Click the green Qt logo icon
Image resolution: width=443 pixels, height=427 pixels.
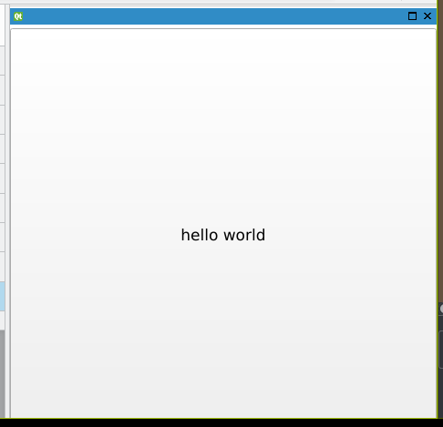(18, 16)
